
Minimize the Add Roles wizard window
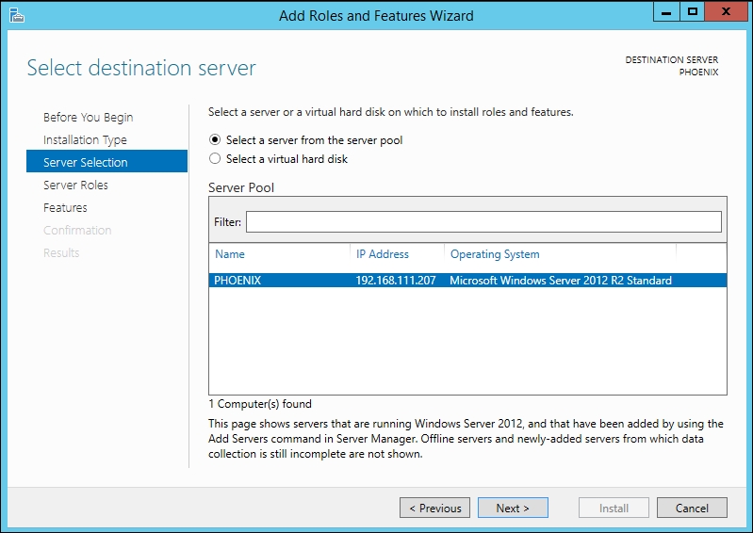(x=666, y=12)
